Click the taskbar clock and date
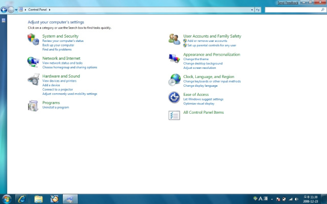Image resolution: width=327 pixels, height=204 pixels. (310, 199)
